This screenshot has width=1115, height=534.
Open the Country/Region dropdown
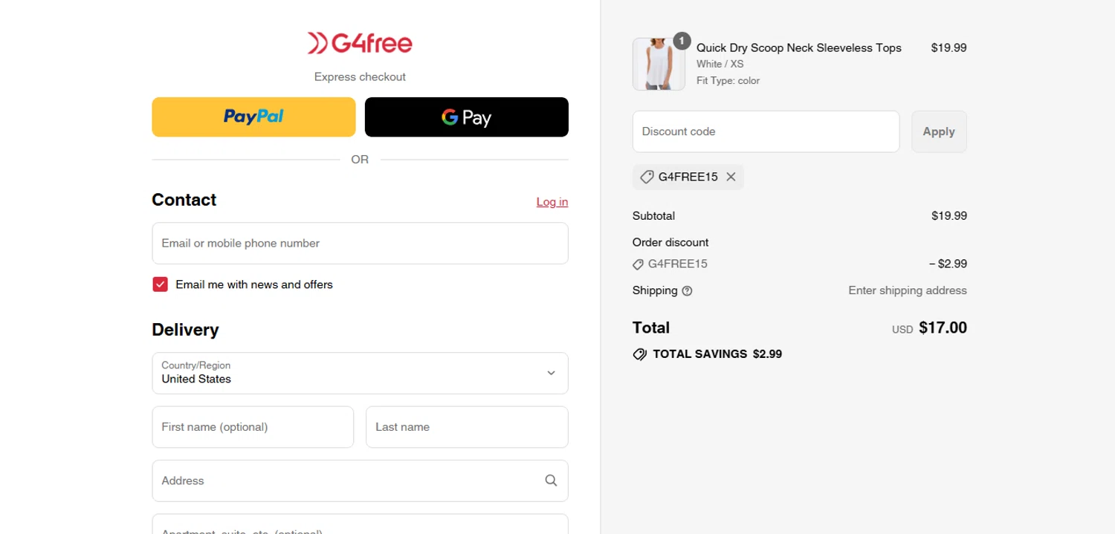[x=360, y=373]
